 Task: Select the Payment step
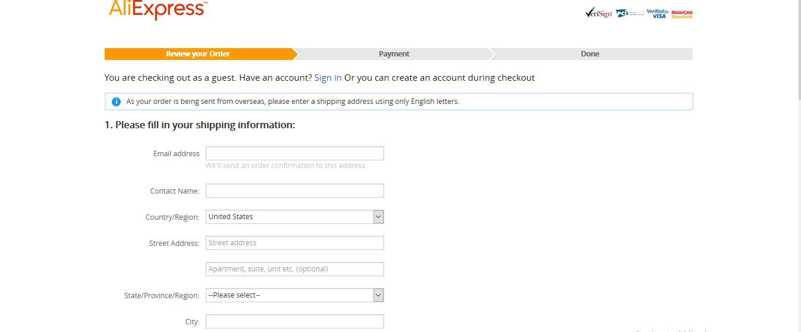pos(394,54)
